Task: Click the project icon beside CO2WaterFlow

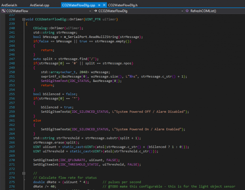Action: pos(4,11)
